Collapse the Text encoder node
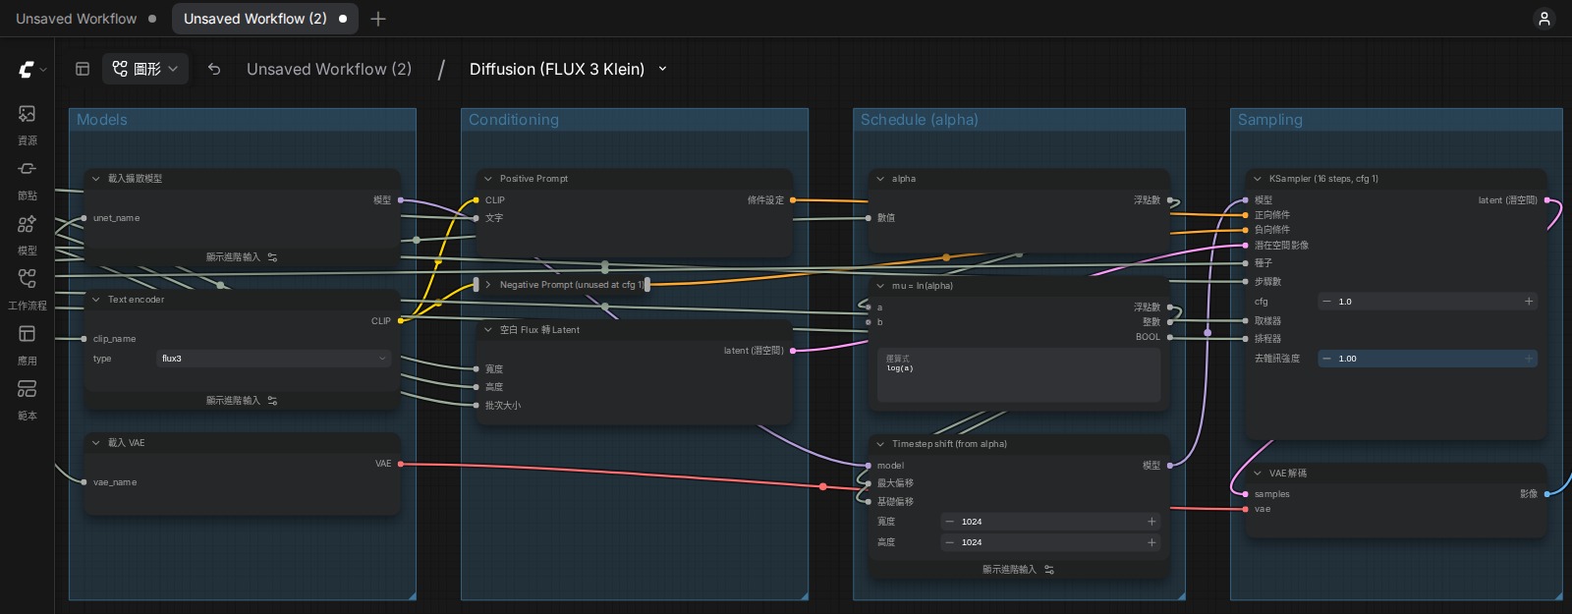 pos(96,300)
